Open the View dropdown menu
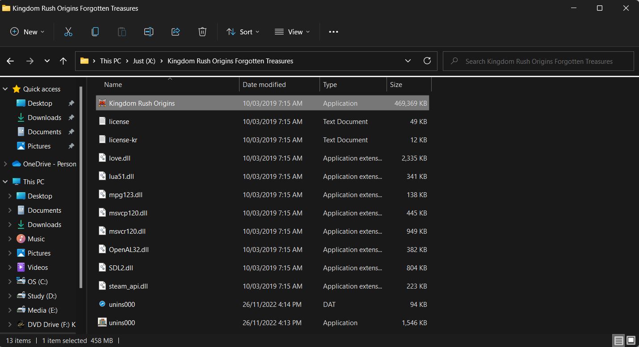Image resolution: width=639 pixels, height=347 pixels. (292, 32)
